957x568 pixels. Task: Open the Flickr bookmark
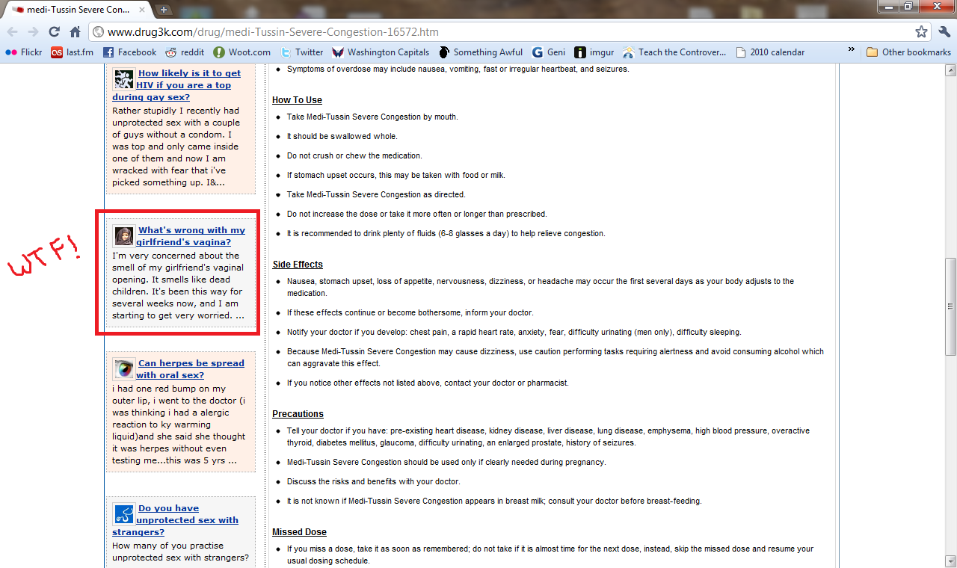click(24, 52)
